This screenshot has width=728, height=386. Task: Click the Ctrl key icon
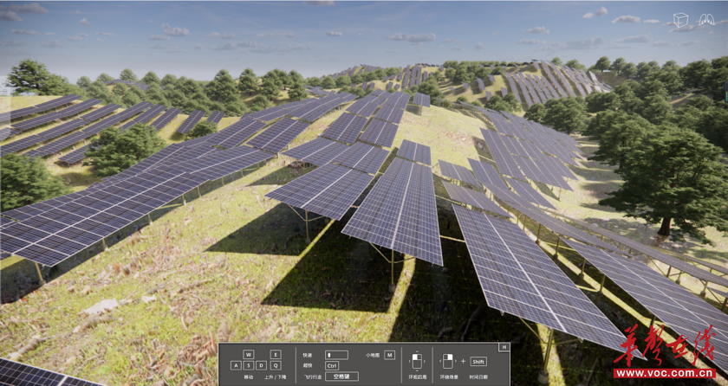click(x=332, y=366)
